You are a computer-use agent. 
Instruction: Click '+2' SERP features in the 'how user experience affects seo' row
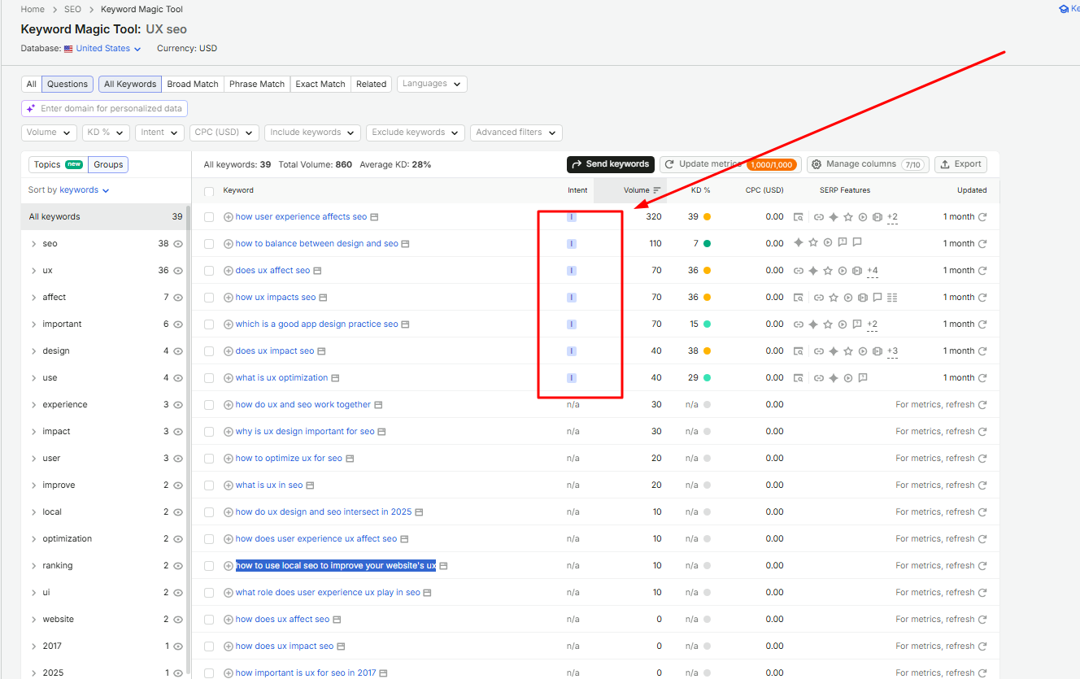click(x=892, y=217)
